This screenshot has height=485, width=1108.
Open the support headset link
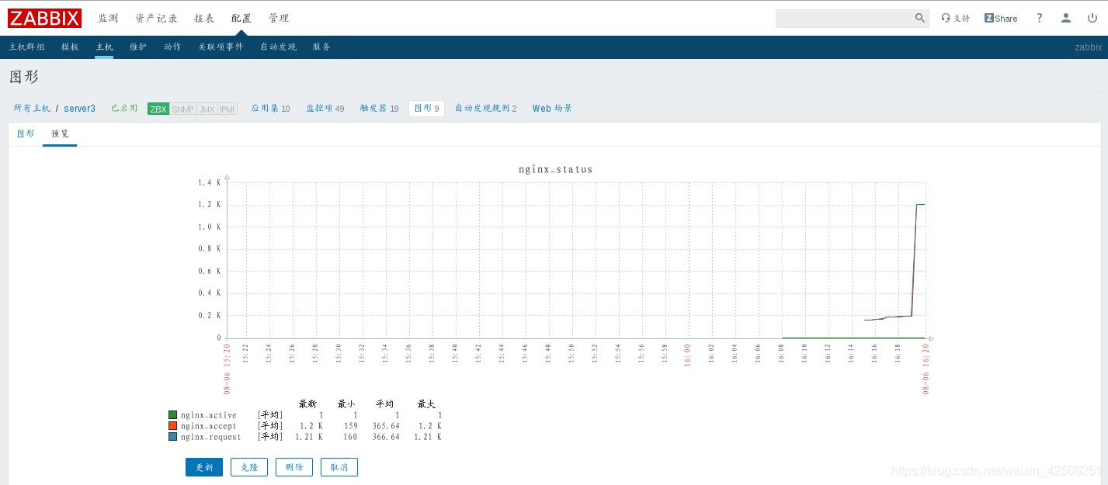coord(955,18)
